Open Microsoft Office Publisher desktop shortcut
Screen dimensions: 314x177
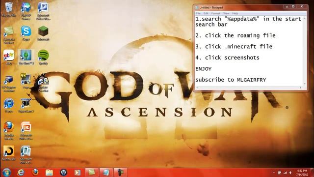point(26,154)
